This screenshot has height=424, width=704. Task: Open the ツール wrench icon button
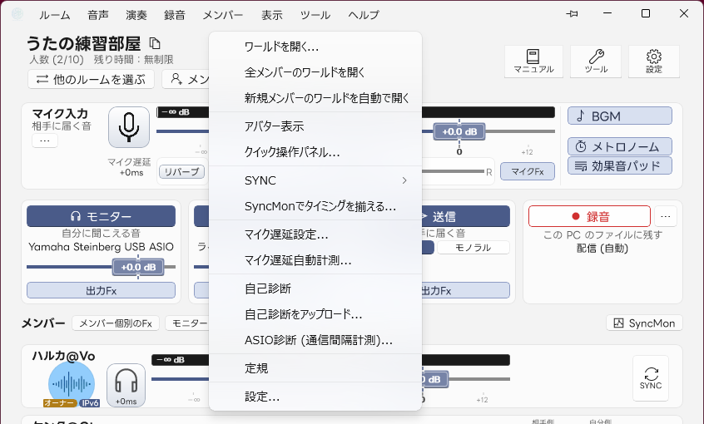coord(596,62)
